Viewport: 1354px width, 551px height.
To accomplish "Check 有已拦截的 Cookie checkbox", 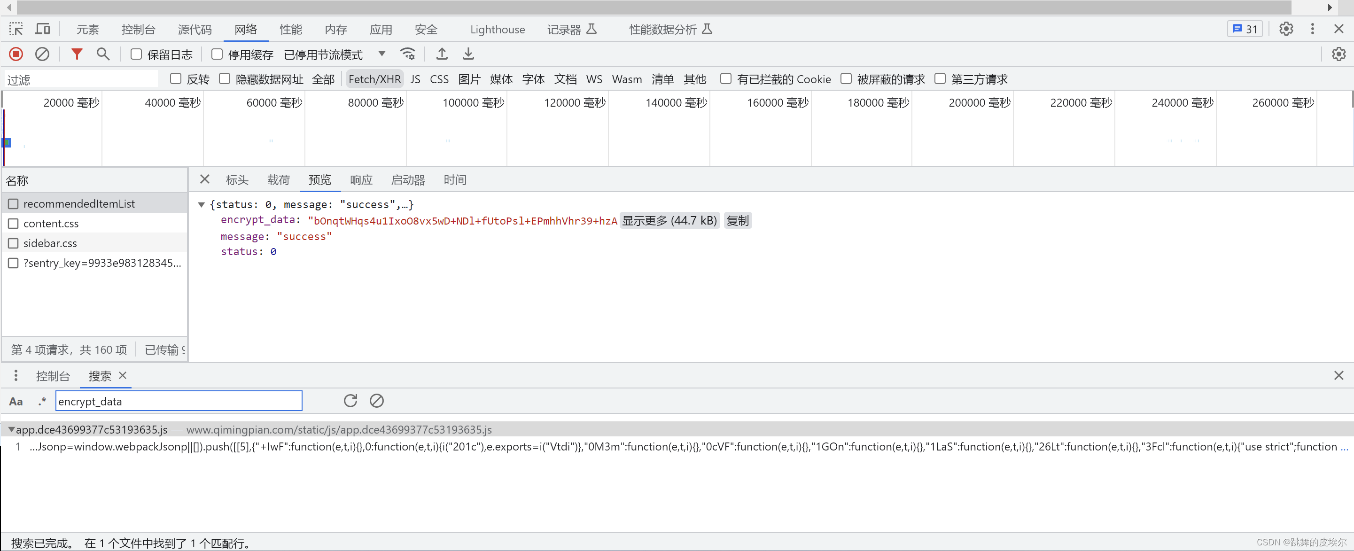I will coord(725,79).
